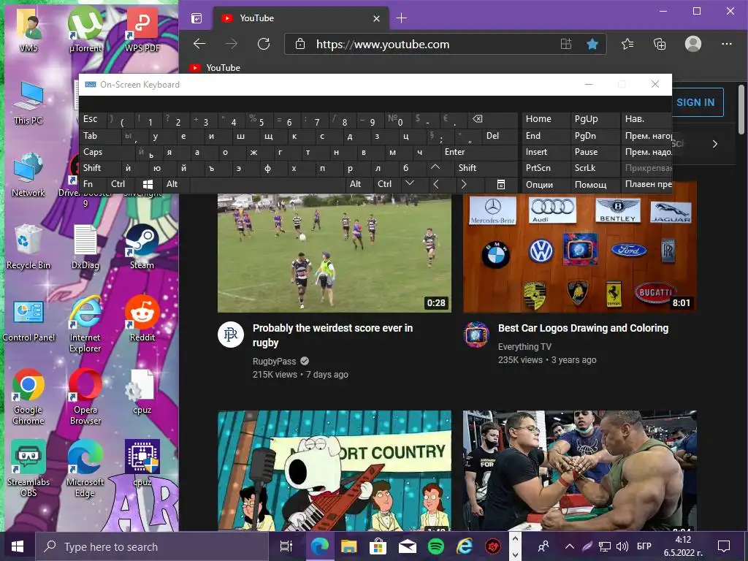Select the Streamlabs OBS desktop icon
Screen dimensions: 748x561
tap(28, 468)
